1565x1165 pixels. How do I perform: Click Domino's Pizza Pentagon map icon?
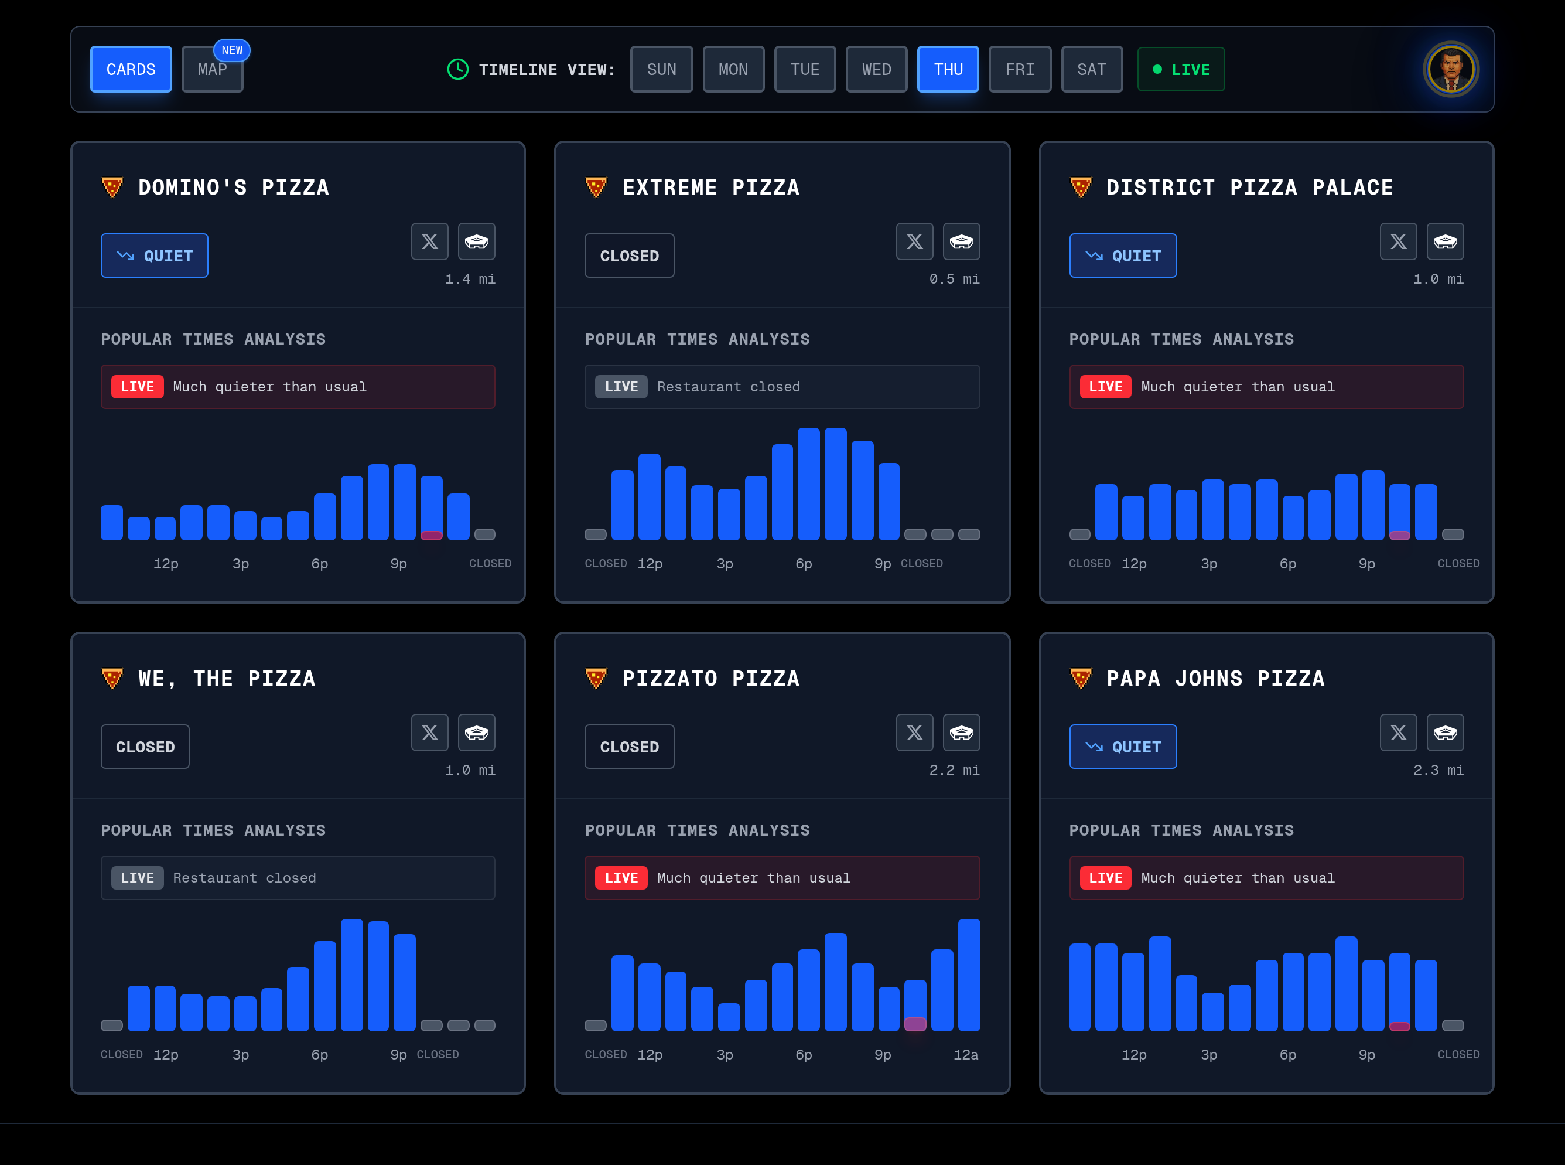(476, 242)
